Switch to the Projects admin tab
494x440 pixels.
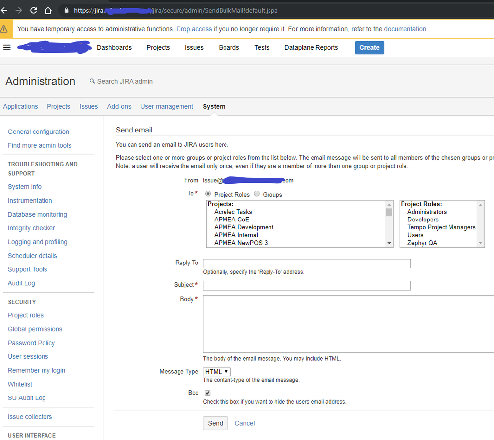click(x=59, y=106)
